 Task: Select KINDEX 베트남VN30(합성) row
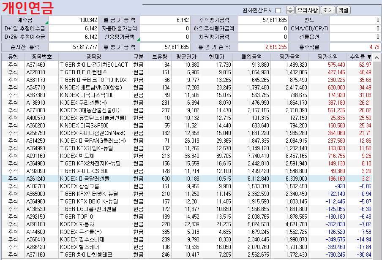[187, 87]
